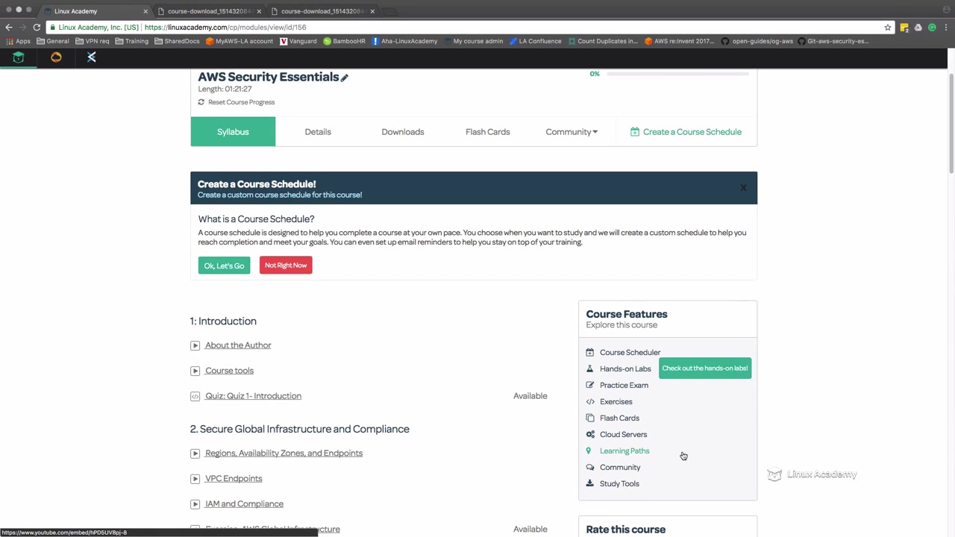Open the Vanguard bookmark
Image resolution: width=955 pixels, height=537 pixels.
298,41
